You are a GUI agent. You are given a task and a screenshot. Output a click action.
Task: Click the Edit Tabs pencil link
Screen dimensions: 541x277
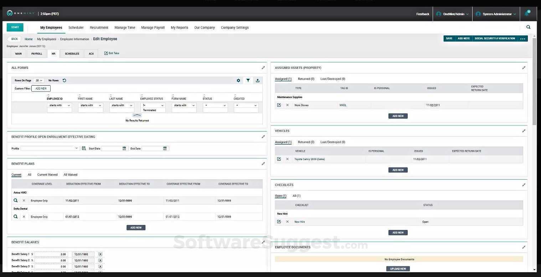point(112,53)
